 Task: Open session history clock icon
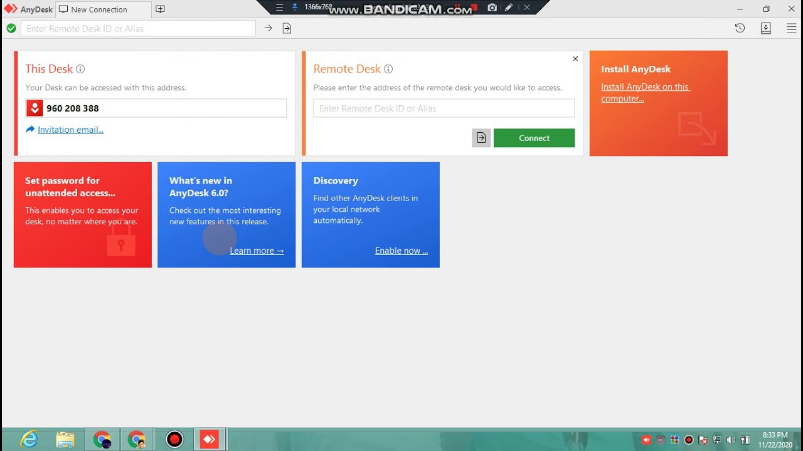740,28
